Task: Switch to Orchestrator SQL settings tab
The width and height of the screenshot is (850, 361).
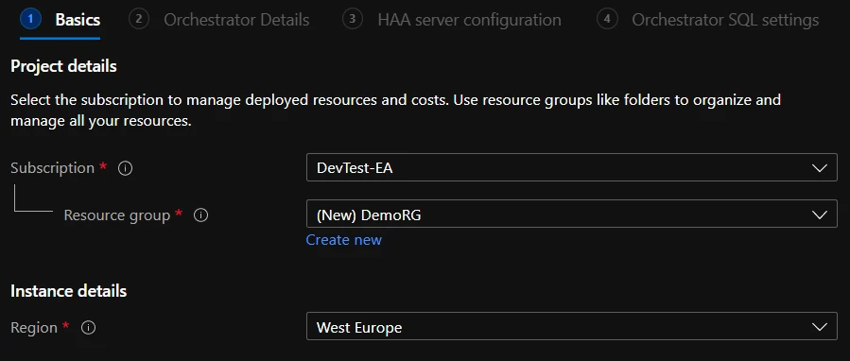Action: coord(725,20)
